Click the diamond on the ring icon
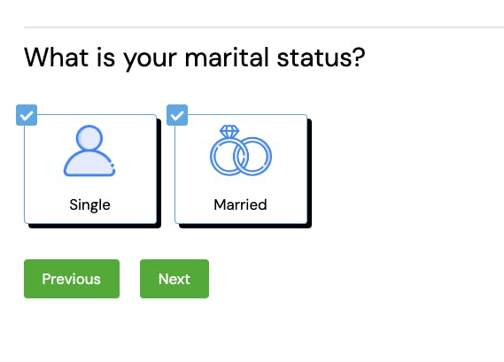Image resolution: width=504 pixels, height=362 pixels. coord(229,131)
